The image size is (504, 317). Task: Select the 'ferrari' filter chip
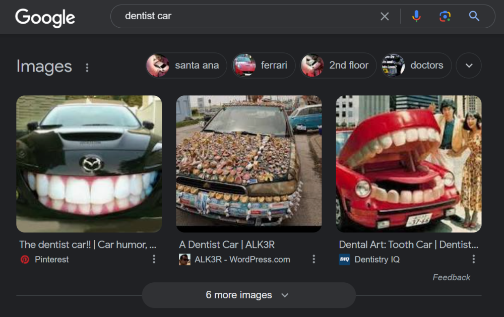click(x=264, y=66)
